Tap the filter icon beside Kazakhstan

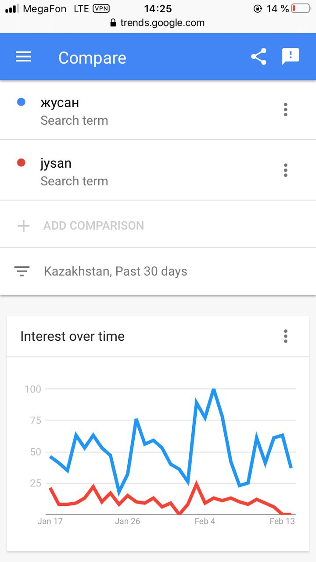point(22,271)
